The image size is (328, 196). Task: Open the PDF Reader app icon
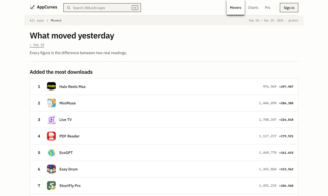(51, 136)
